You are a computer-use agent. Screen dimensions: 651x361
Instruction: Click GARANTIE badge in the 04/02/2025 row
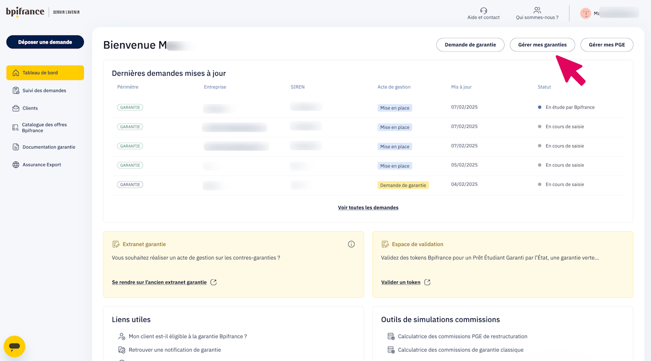[130, 185]
